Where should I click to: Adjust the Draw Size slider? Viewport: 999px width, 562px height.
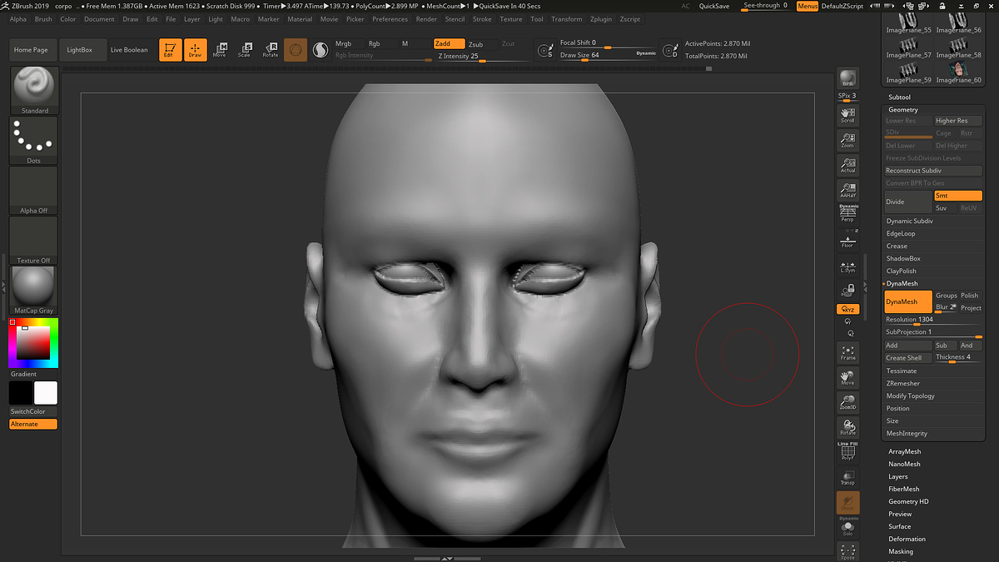pyautogui.click(x=608, y=55)
